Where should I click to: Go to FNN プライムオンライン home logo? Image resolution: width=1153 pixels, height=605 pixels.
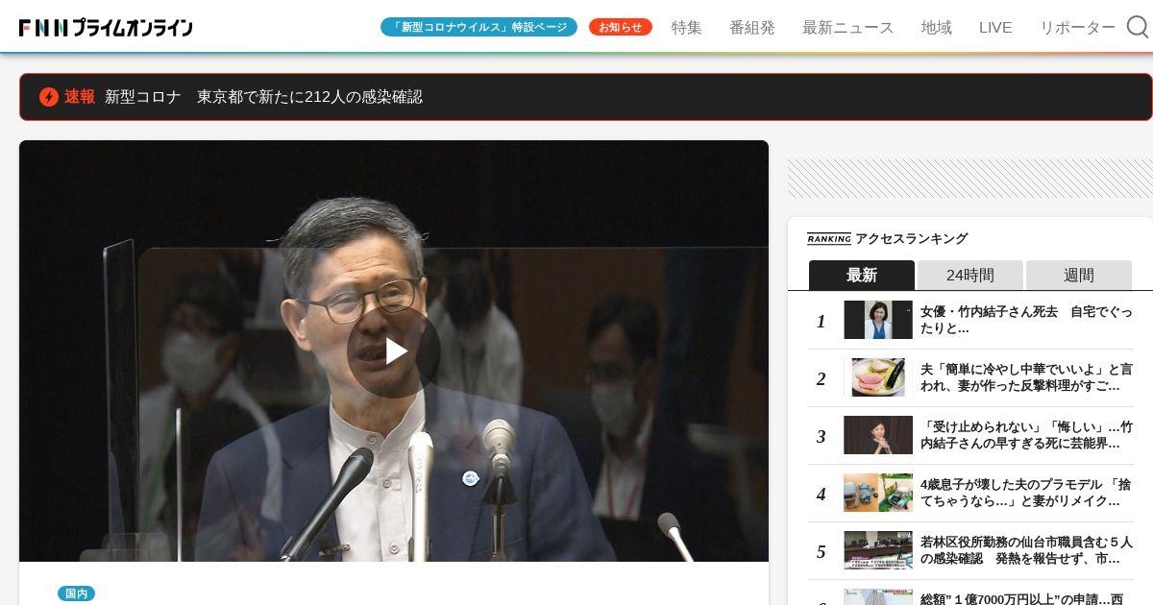(x=106, y=28)
